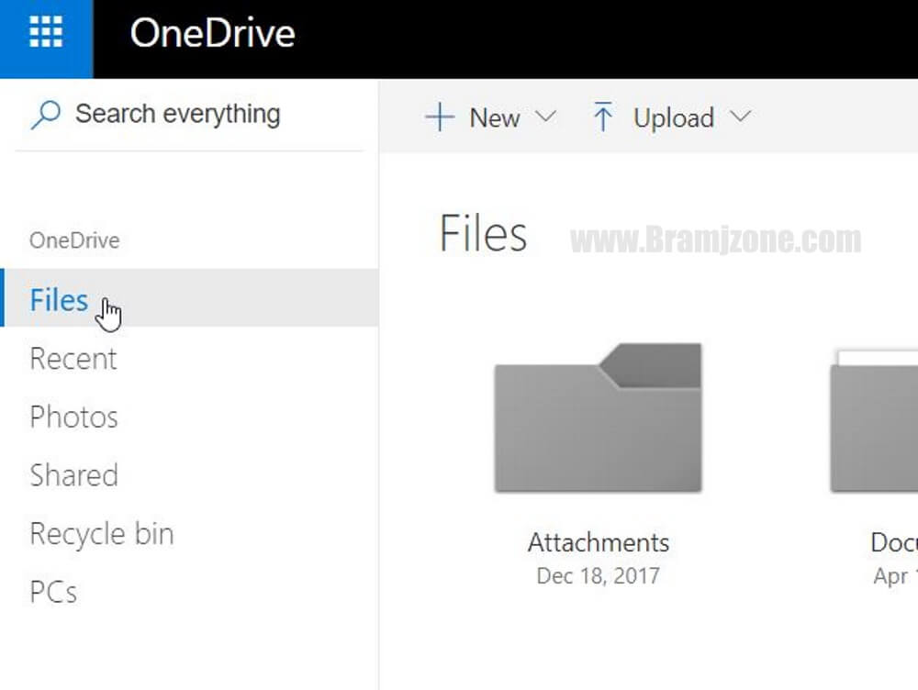Click the OneDrive title in header

click(x=213, y=33)
